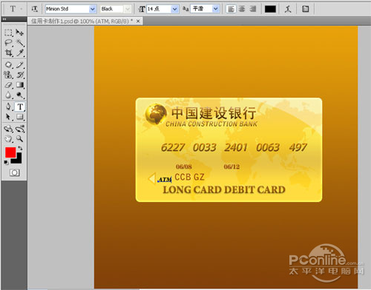Select the Zoom magnifier tool
Viewport: 371px width, 290px height.
click(20, 138)
